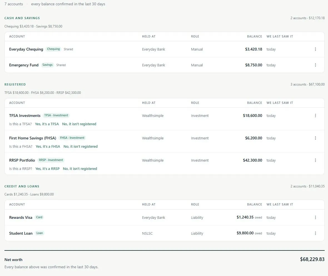Click the Card tag on Rewards Visa

pyautogui.click(x=39, y=217)
